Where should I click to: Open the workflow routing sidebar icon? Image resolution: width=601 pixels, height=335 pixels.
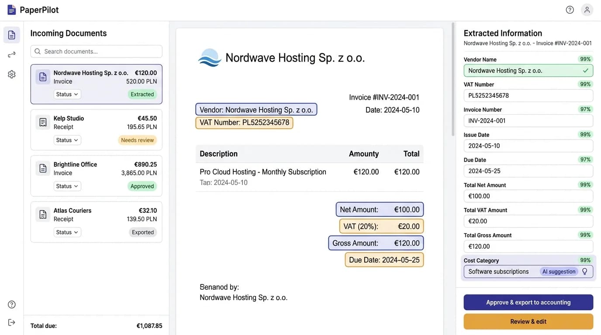(12, 55)
